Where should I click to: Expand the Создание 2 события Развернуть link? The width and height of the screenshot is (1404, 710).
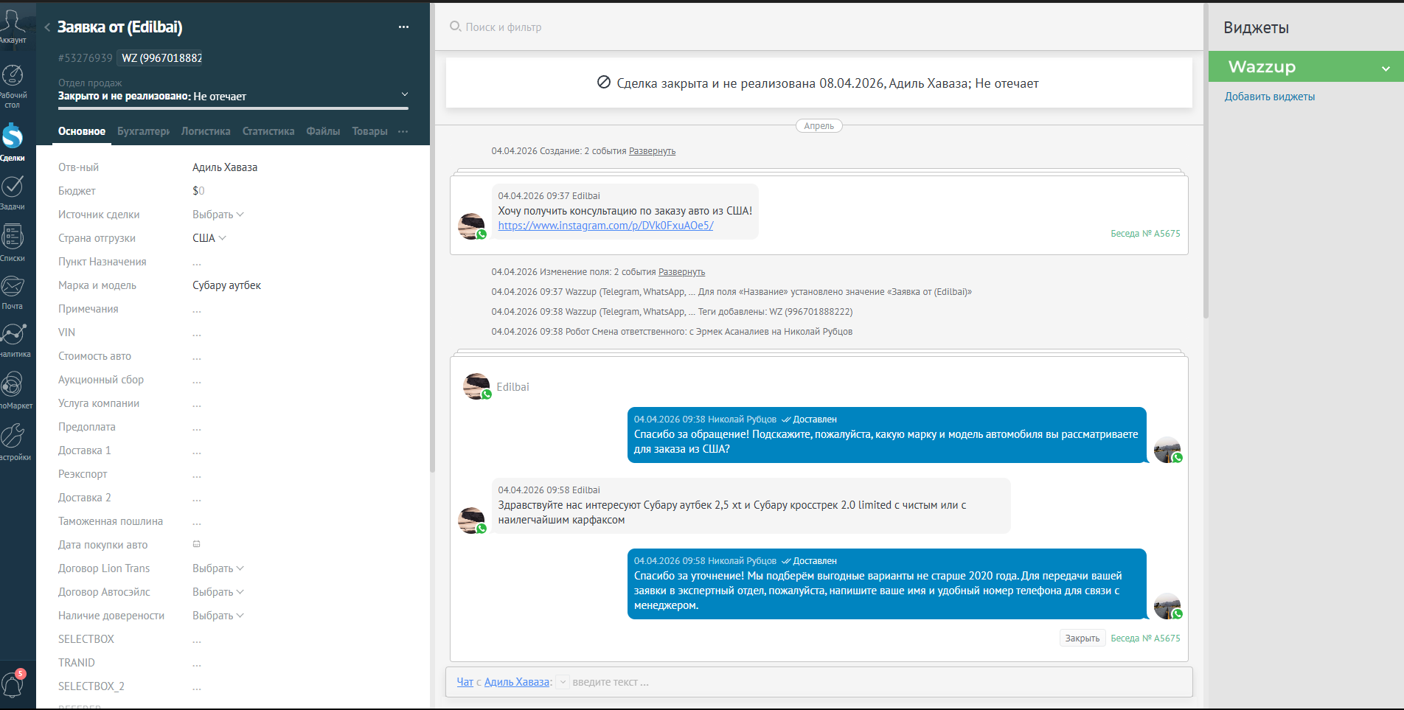click(652, 151)
